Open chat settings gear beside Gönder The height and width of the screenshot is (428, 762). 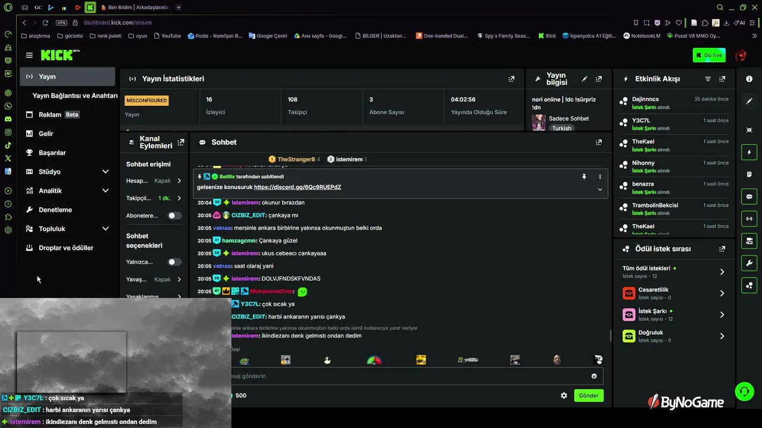click(564, 395)
